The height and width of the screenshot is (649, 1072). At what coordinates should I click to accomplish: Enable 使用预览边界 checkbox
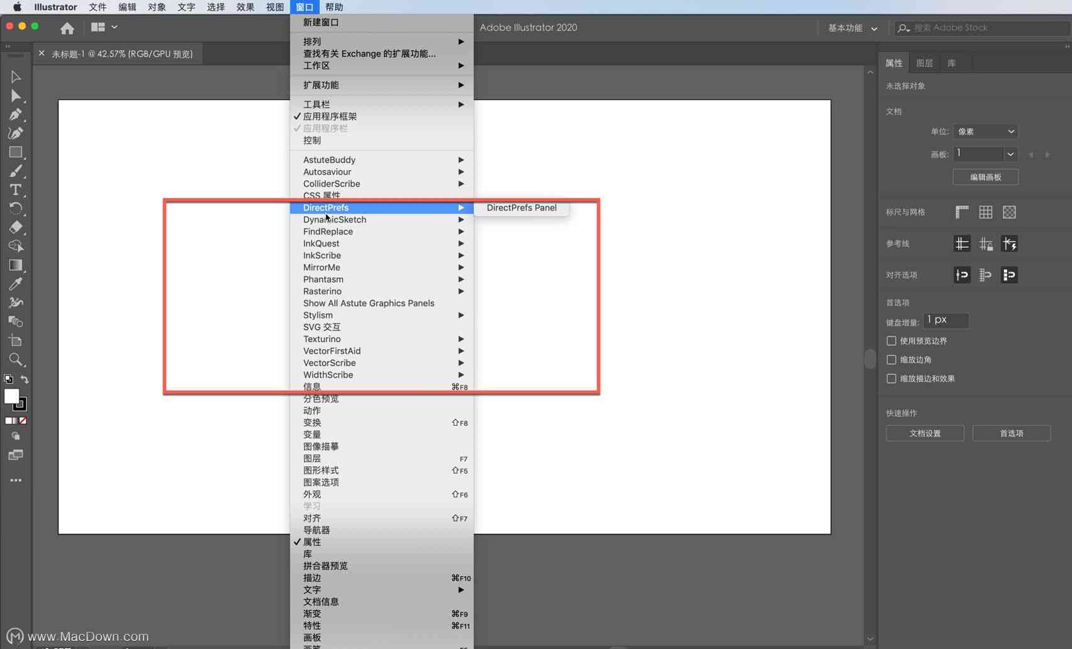pos(891,341)
